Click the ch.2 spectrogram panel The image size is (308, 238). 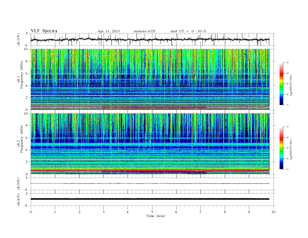150,144
